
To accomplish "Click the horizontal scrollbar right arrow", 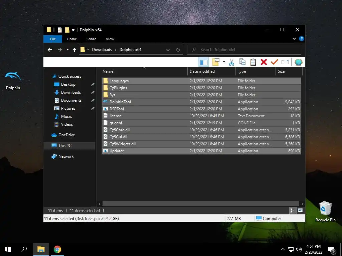I will (x=302, y=204).
